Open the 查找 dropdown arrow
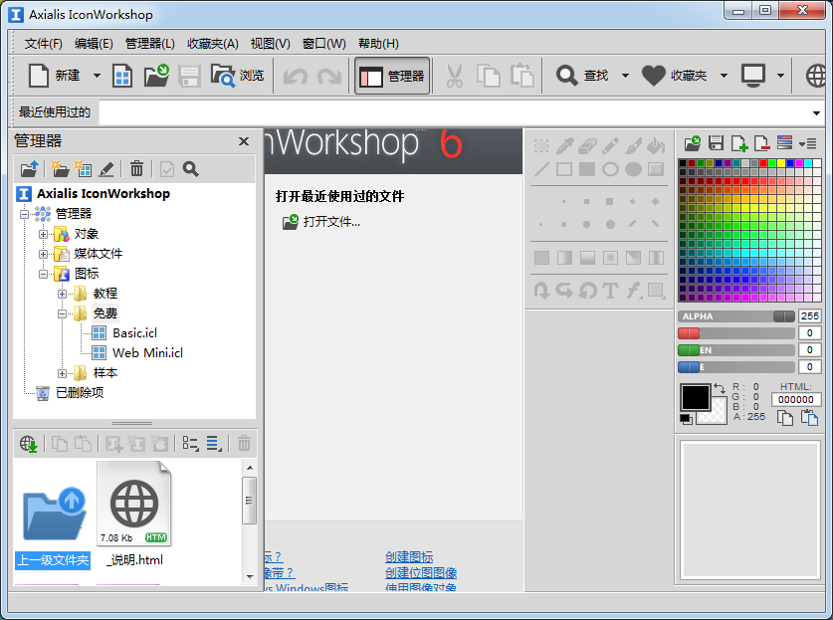This screenshot has width=833, height=620. point(625,76)
